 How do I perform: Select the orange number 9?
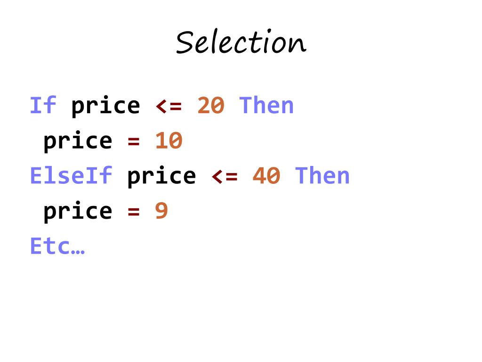[161, 211]
